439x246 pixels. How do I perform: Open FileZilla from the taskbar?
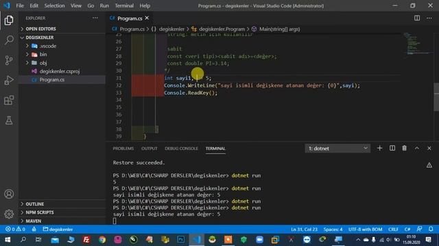pos(86,240)
